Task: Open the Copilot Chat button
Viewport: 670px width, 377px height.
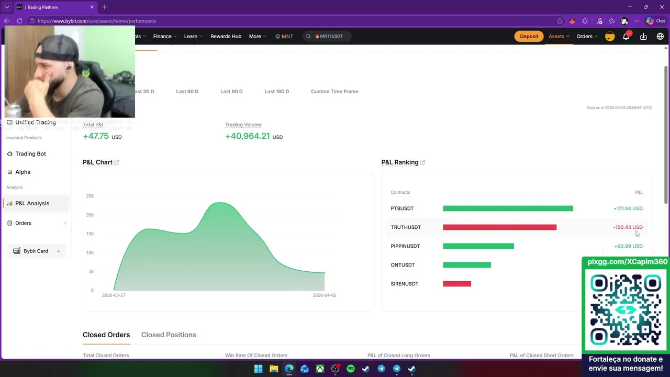Action: click(655, 21)
